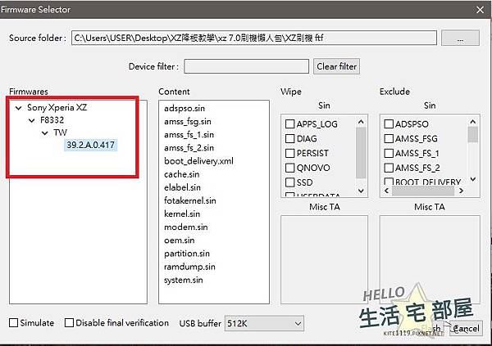Select cache.sin in Content list
The image size is (492, 346).
click(x=181, y=174)
